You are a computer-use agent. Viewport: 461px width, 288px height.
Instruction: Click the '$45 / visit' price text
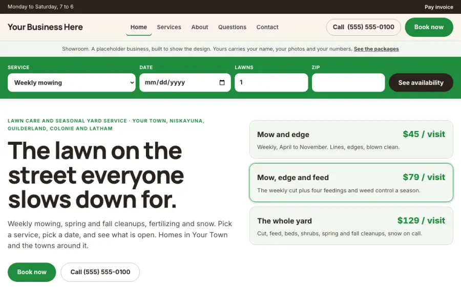click(424, 134)
